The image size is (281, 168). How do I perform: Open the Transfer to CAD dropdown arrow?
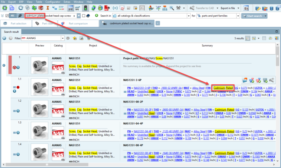[217, 8]
